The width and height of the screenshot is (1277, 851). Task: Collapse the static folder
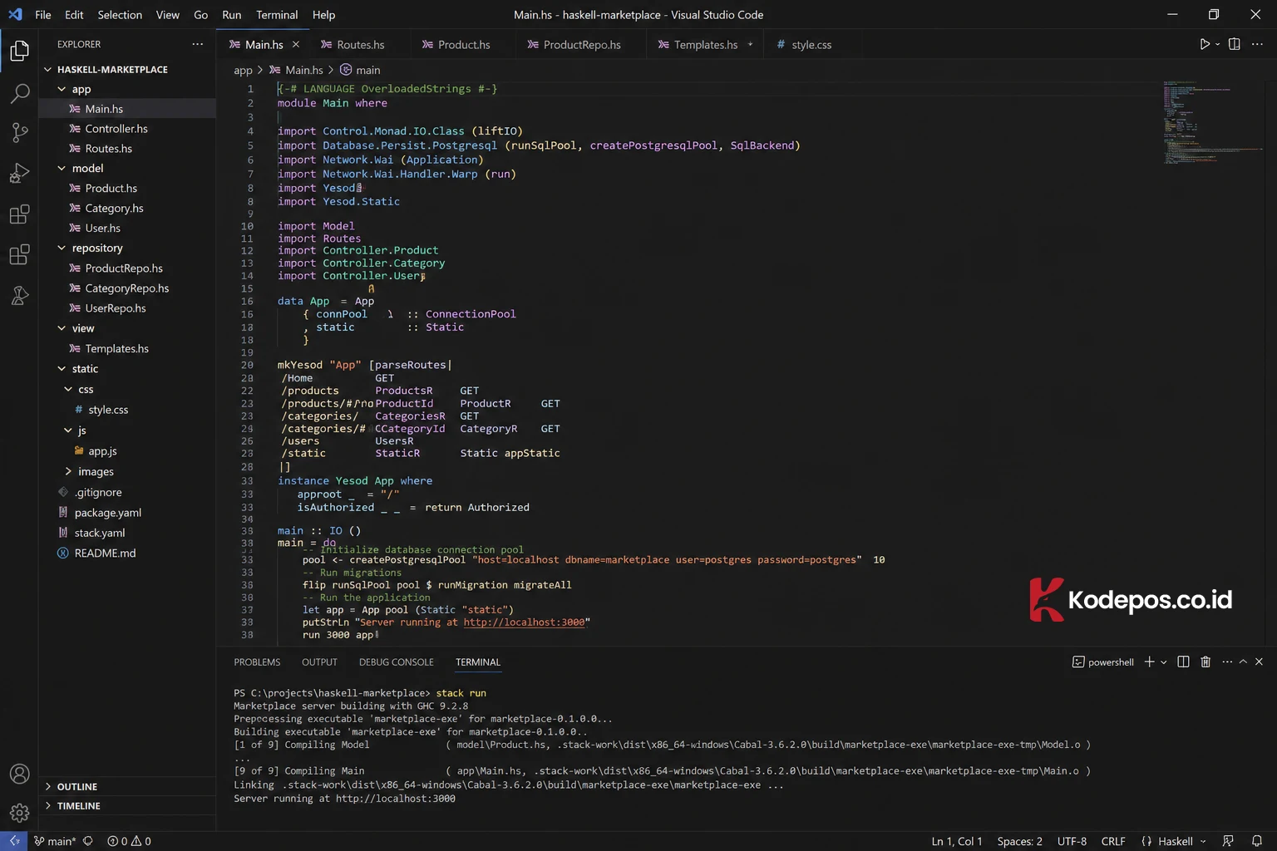click(x=62, y=368)
